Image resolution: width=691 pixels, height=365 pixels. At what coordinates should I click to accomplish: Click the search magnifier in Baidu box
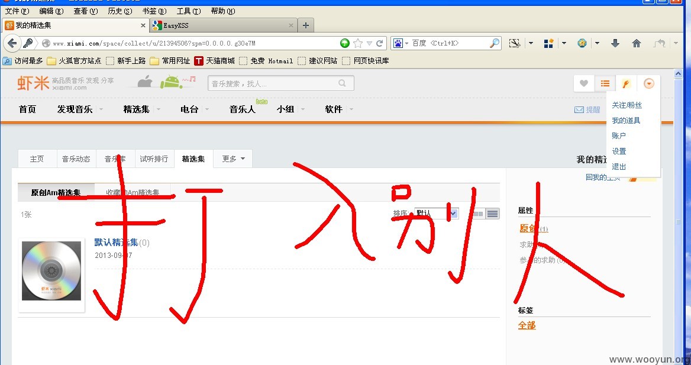(495, 43)
